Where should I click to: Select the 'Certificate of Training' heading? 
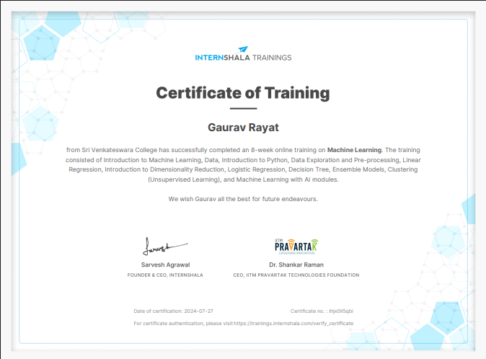tap(243, 93)
